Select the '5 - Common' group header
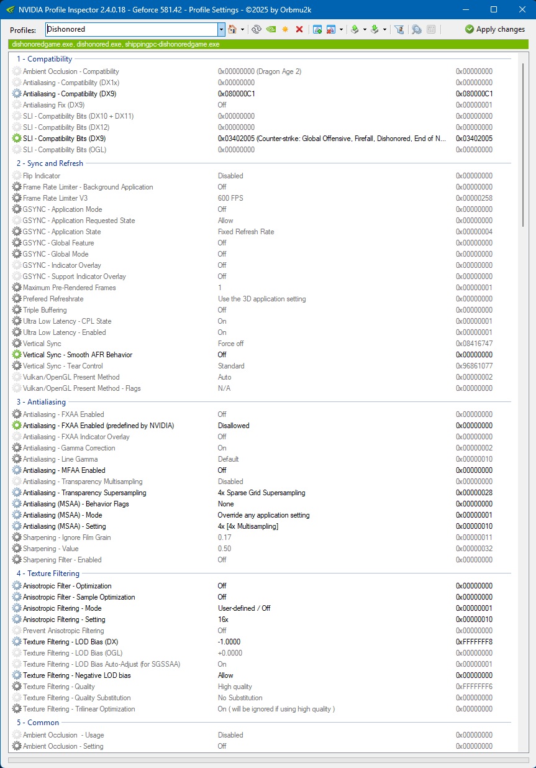The width and height of the screenshot is (536, 768). [38, 723]
